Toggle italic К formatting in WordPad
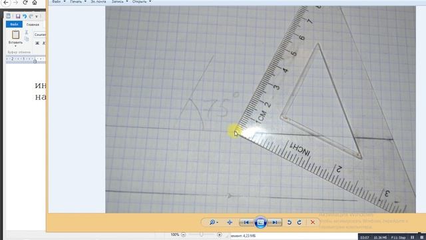 [x=44, y=43]
